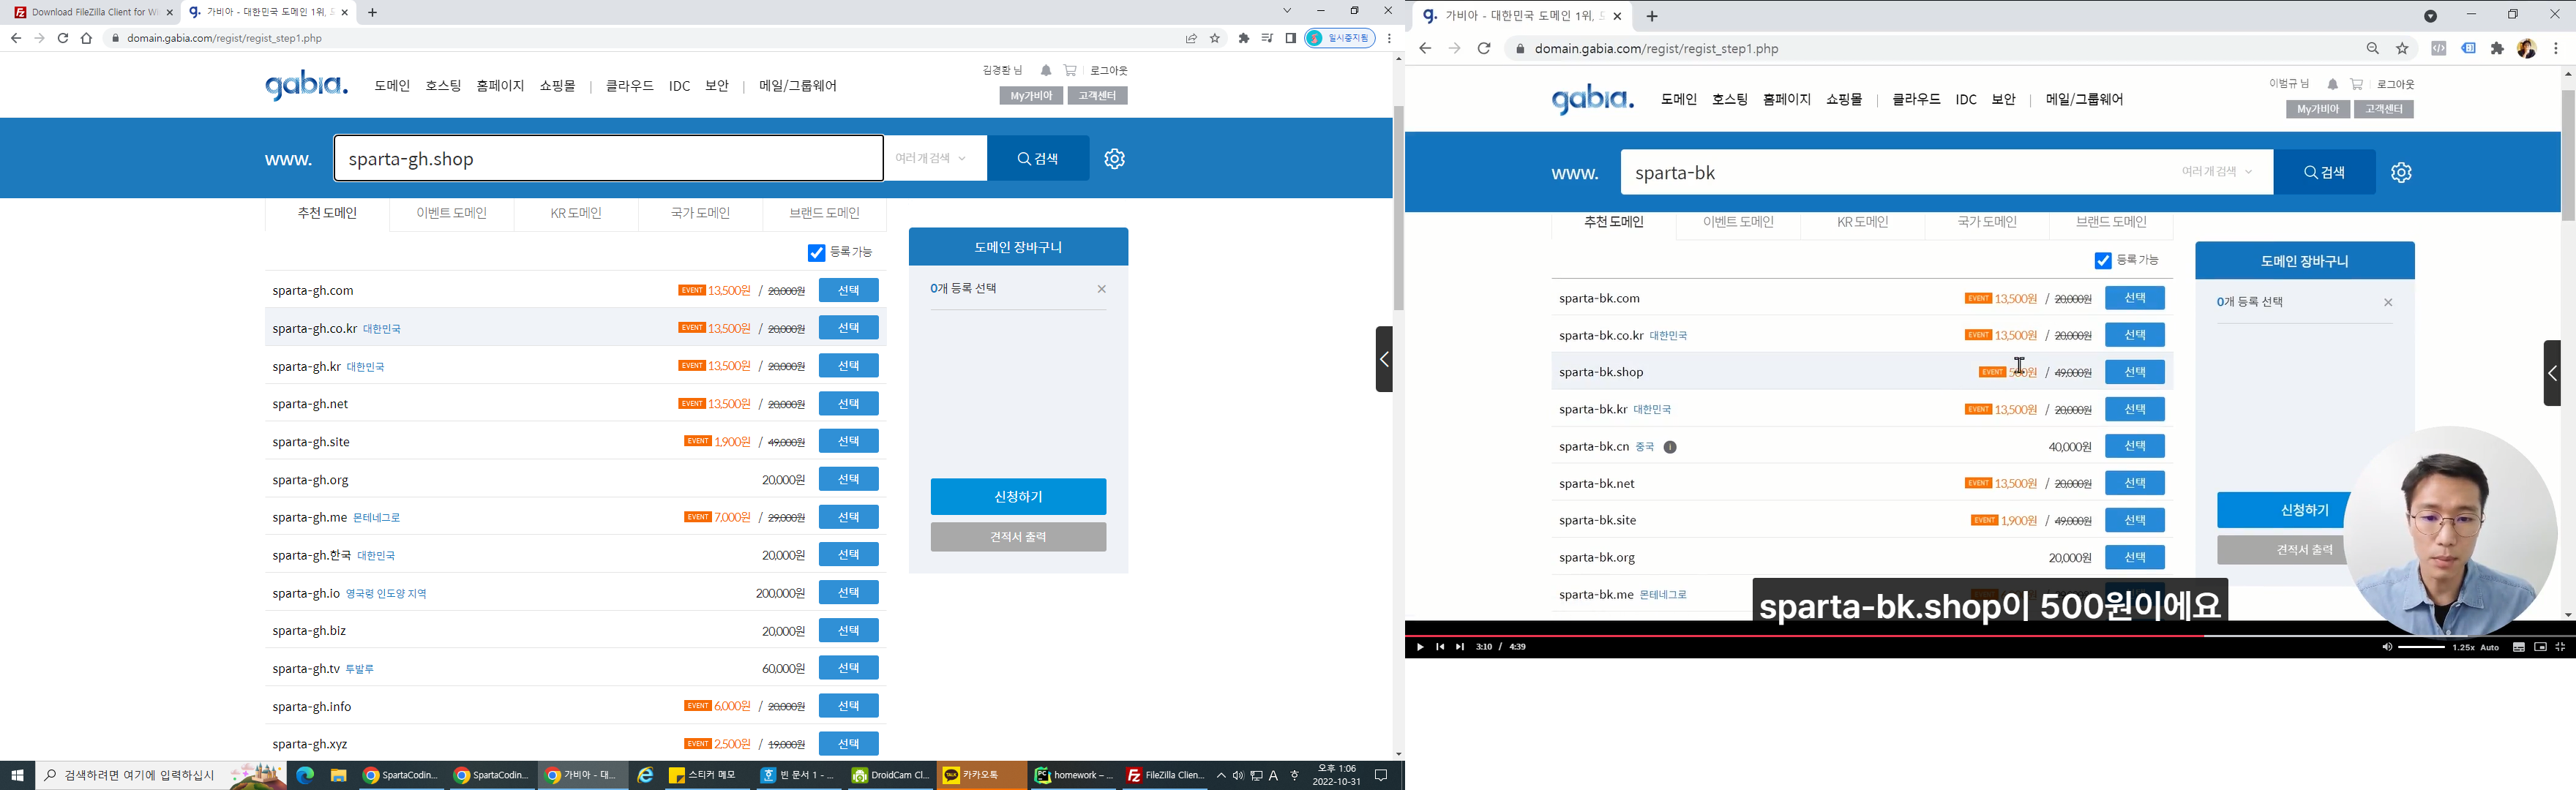
Task: Open Chrome three-dot menu in sparta-gh browser
Action: tap(1389, 38)
